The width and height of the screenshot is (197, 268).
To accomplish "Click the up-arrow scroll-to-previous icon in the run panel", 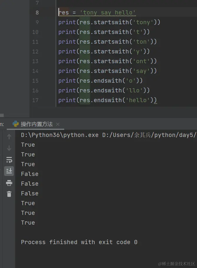I will [x=9, y=137].
